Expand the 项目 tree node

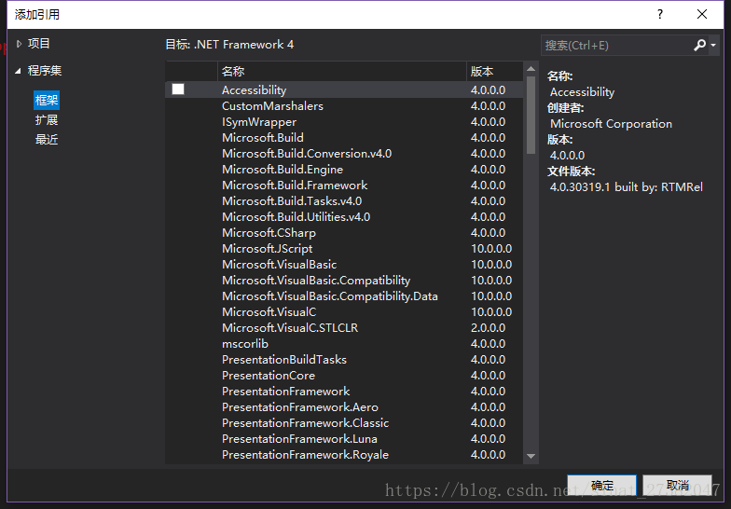pos(19,44)
